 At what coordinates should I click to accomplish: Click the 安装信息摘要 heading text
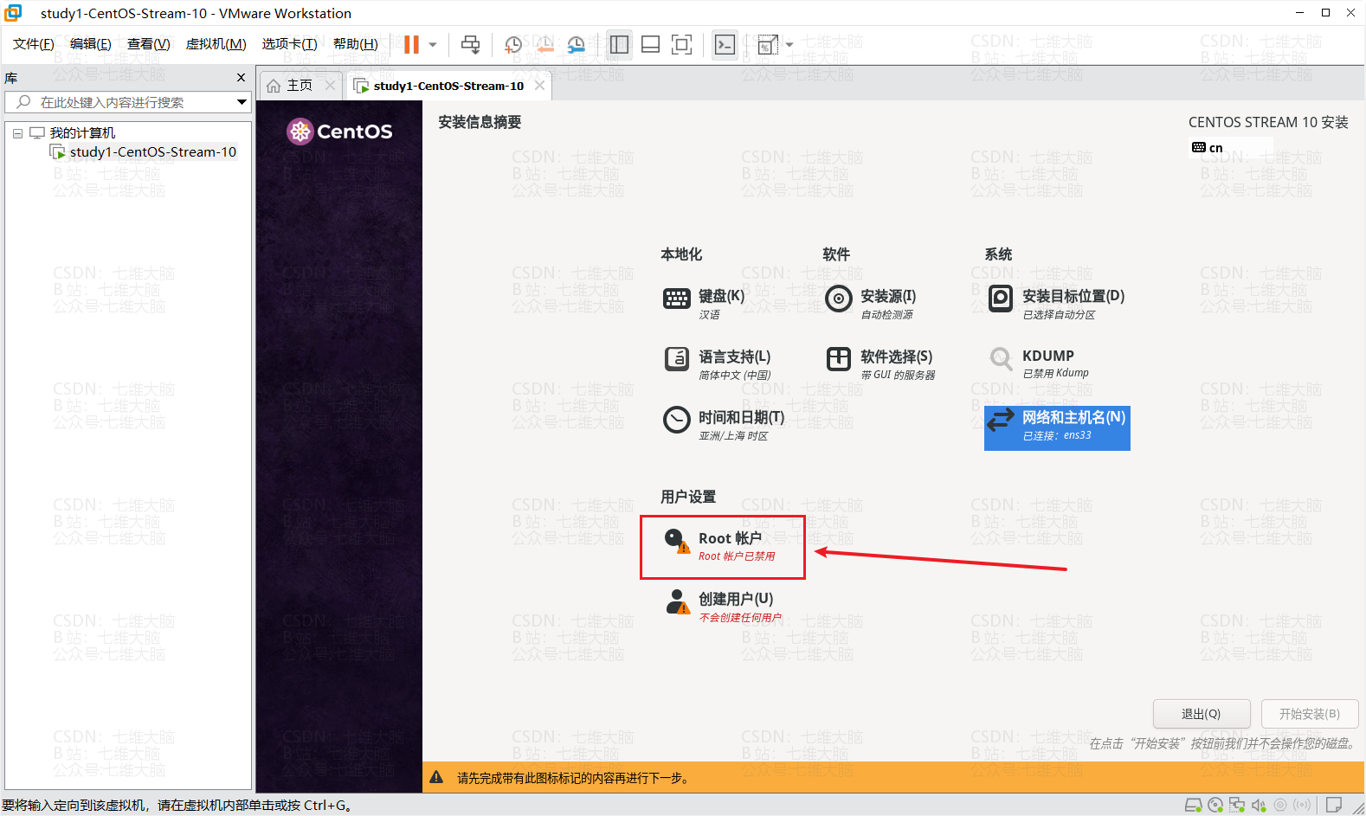coord(480,122)
